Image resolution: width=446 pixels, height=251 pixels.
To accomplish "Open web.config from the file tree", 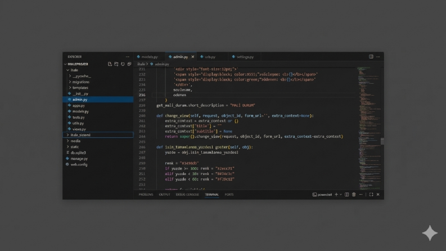I will pyautogui.click(x=79, y=164).
